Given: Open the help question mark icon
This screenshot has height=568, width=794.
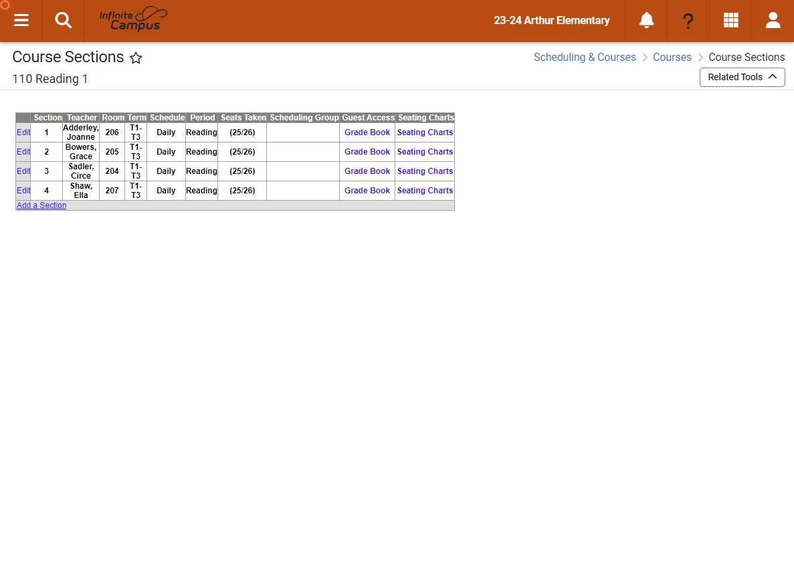Looking at the screenshot, I should 688,21.
